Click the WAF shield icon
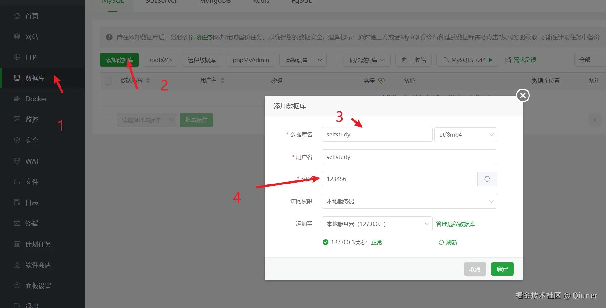The image size is (606, 308). click(17, 161)
